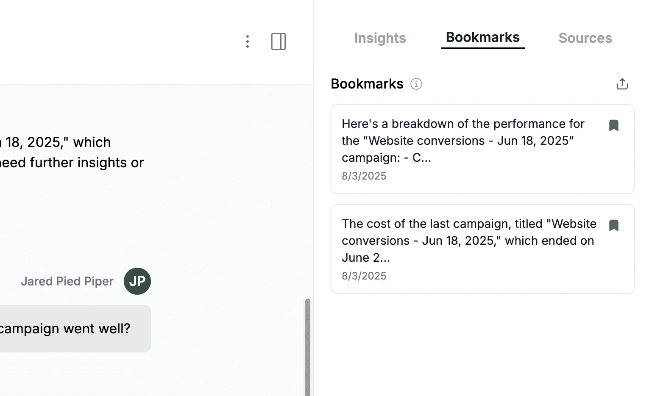Click the "need further insights or" message line
Screen dimensions: 652x396
[x=71, y=163]
